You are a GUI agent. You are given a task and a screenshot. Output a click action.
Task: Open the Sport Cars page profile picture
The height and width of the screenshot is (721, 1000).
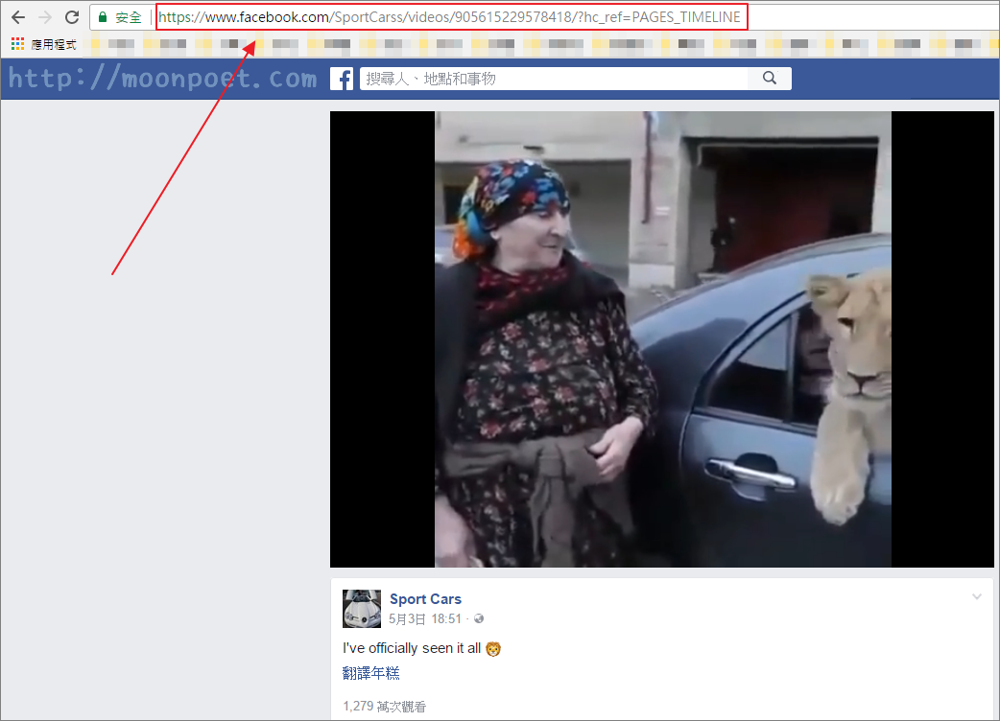(362, 609)
